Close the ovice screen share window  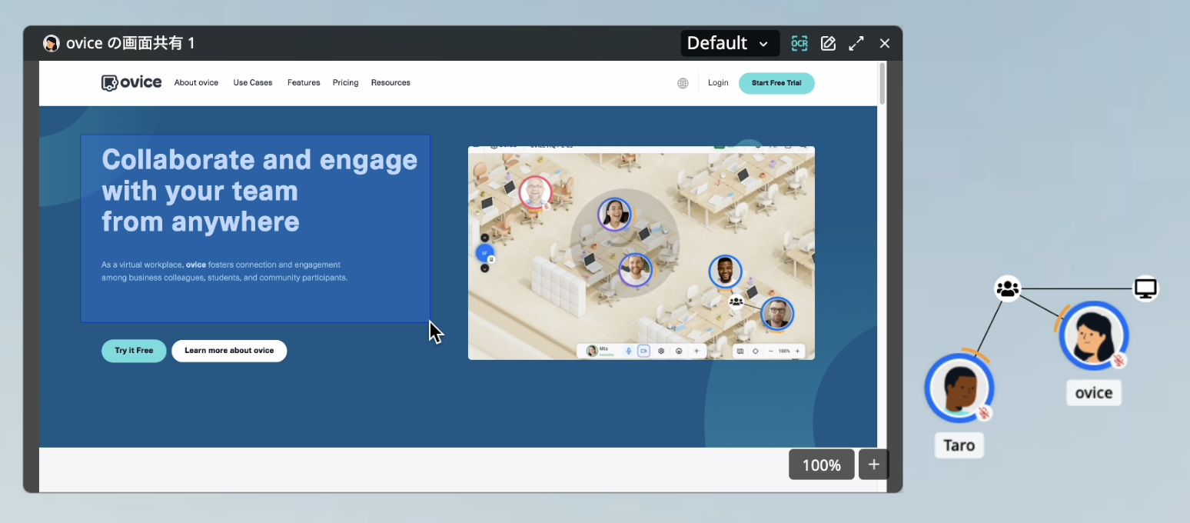885,44
